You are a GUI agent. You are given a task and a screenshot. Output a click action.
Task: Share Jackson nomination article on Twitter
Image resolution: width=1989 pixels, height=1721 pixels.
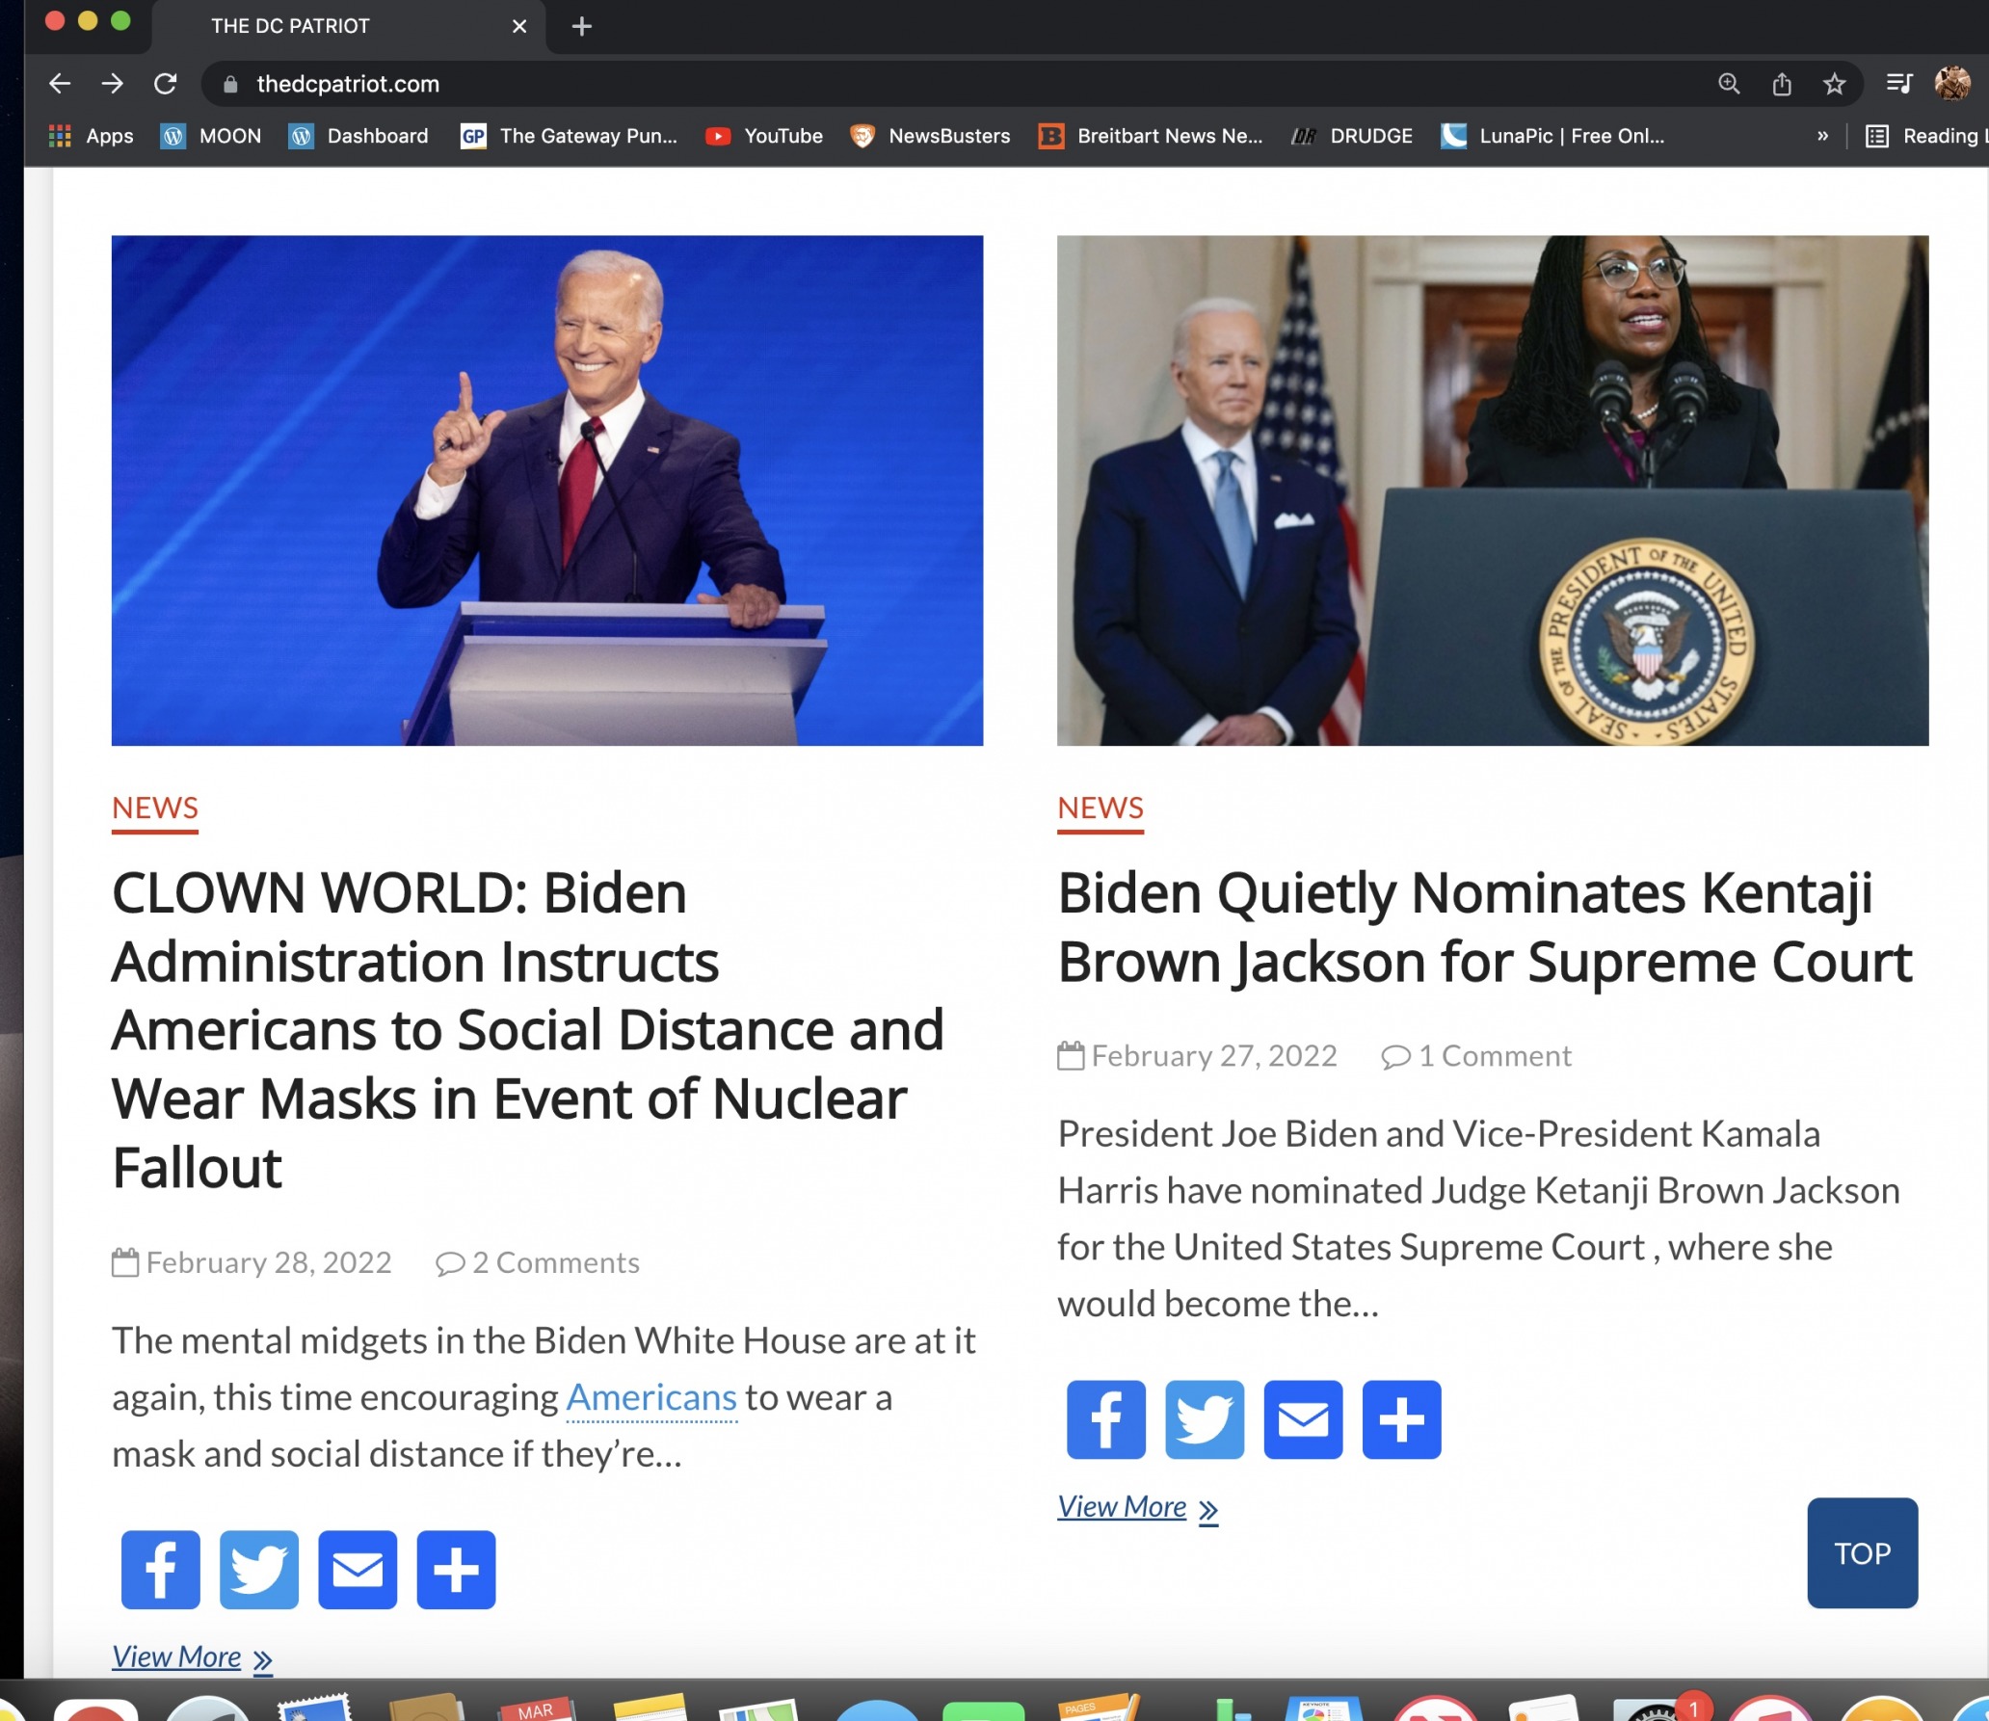click(x=1205, y=1419)
